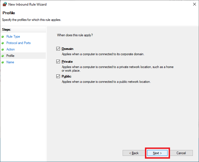Click Next to continue the wizard
The height and width of the screenshot is (162, 199).
click(157, 153)
